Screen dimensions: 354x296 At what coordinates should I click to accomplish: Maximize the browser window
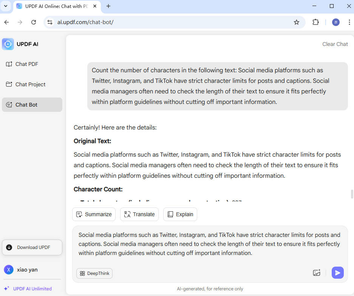[x=332, y=6]
